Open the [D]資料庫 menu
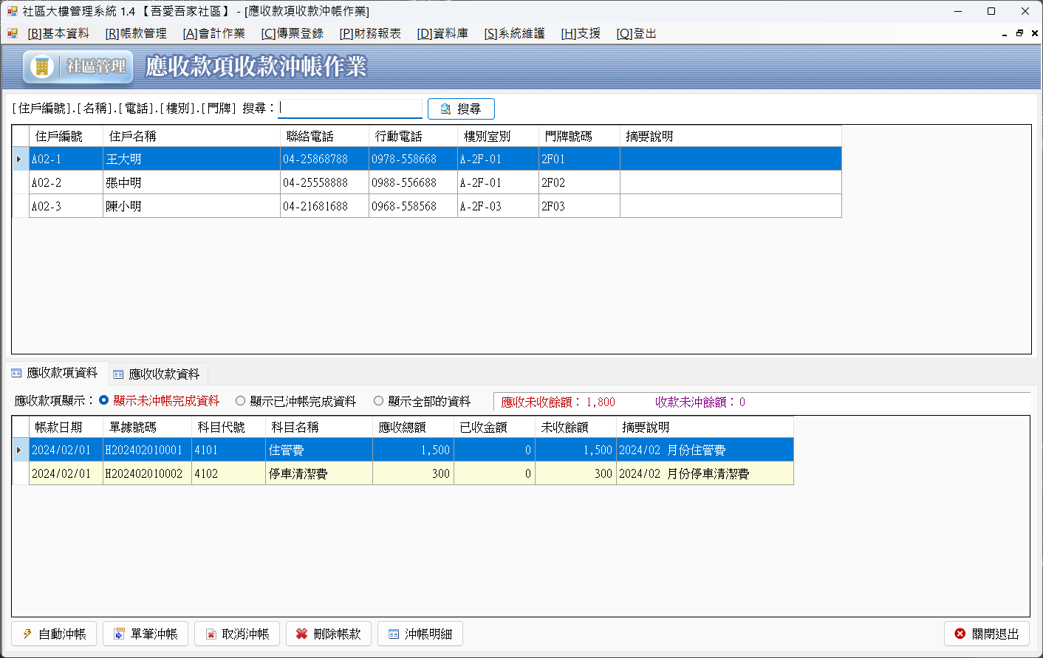The height and width of the screenshot is (658, 1043). (x=442, y=33)
